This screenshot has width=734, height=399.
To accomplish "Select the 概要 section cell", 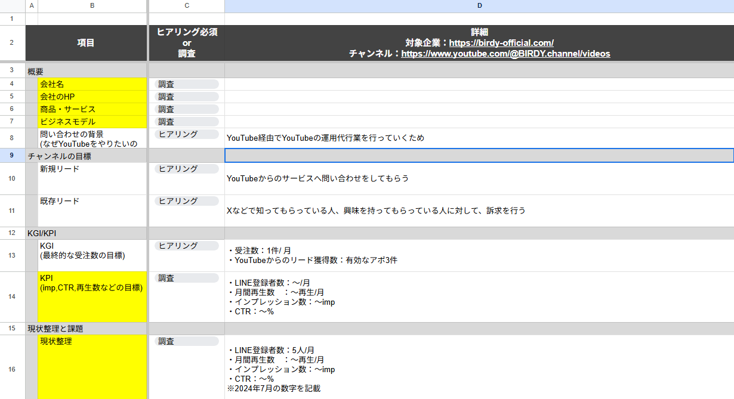I will tap(86, 72).
